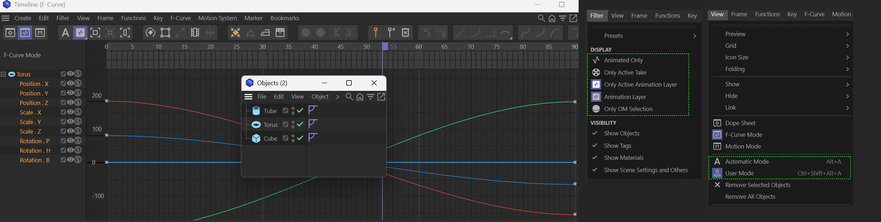Toggle Show Tags checkmark
881x222 pixels.
(x=595, y=145)
